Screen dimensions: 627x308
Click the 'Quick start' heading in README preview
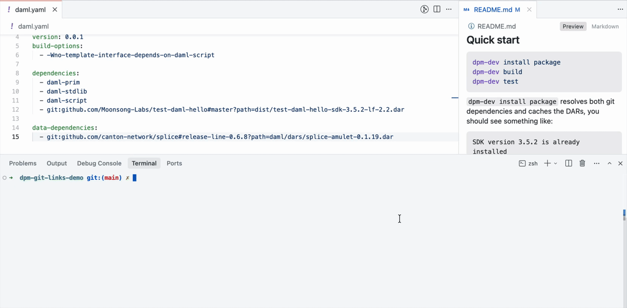[493, 40]
